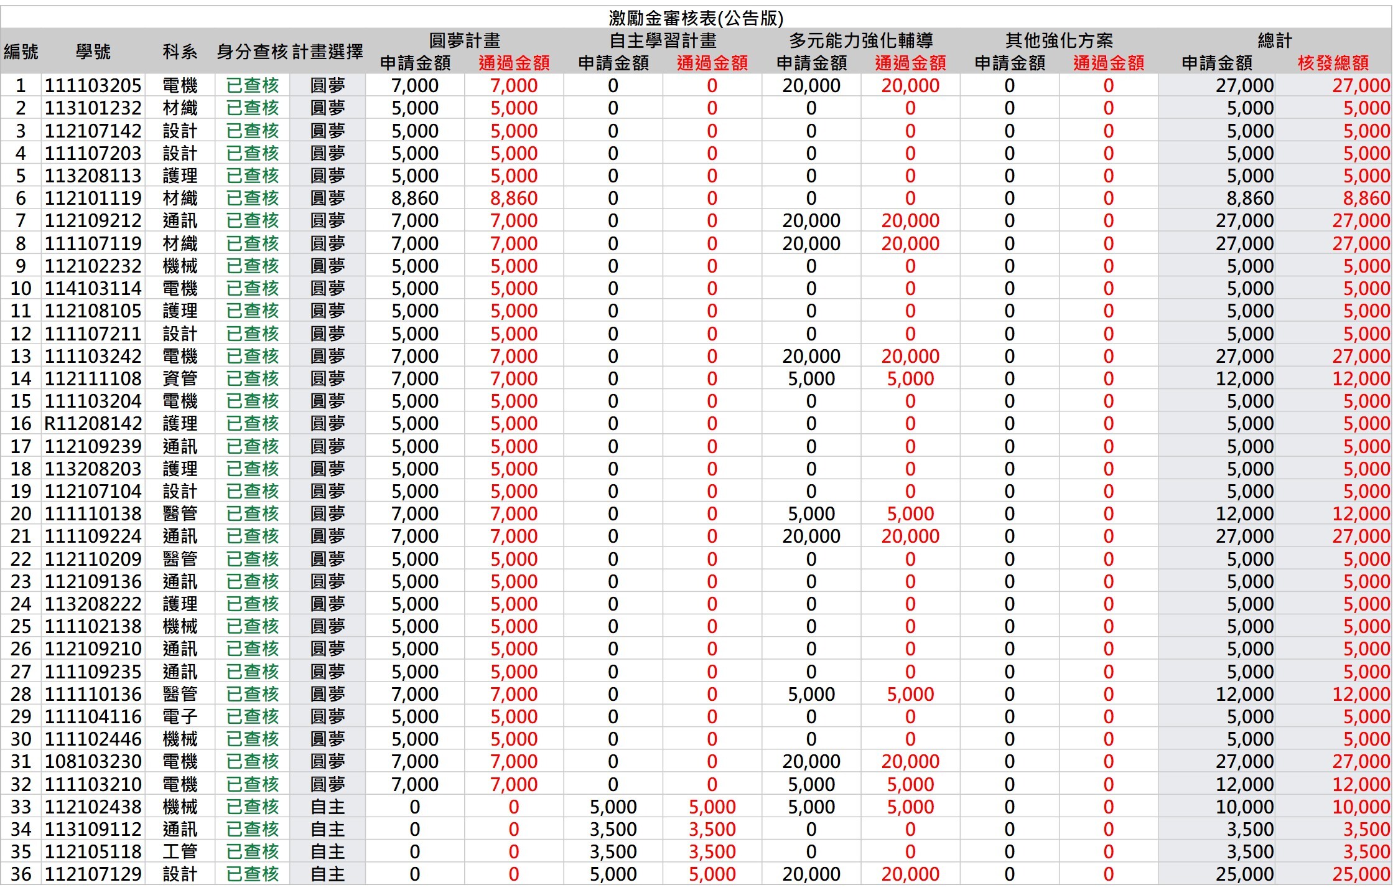1393x895 pixels.
Task: Click the 圓夢計畫 group header
Action: click(464, 41)
